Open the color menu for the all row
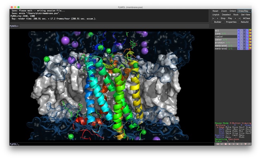Screen dimensions: 261x159 pyautogui.click(x=250, y=31)
